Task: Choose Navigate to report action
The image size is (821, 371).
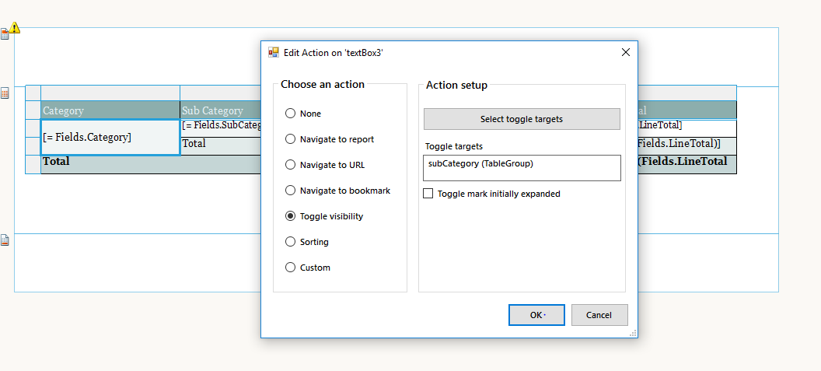Action: click(291, 139)
